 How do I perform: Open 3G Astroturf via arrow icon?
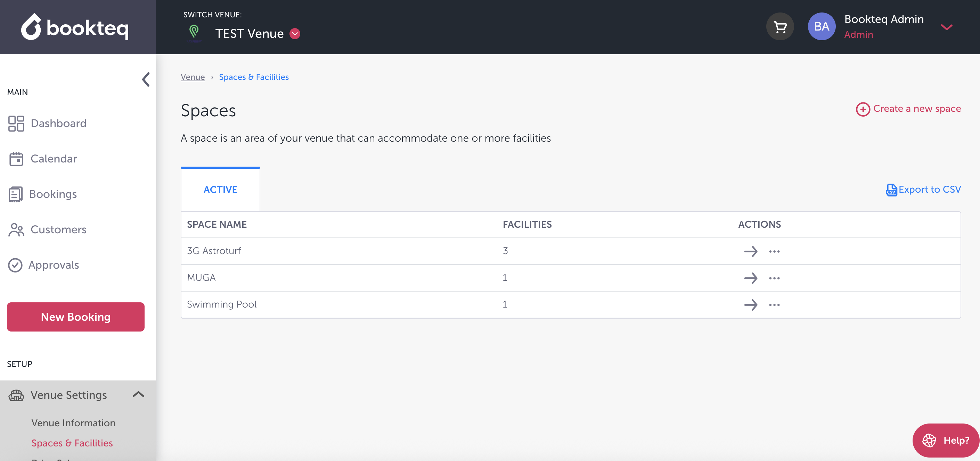751,251
